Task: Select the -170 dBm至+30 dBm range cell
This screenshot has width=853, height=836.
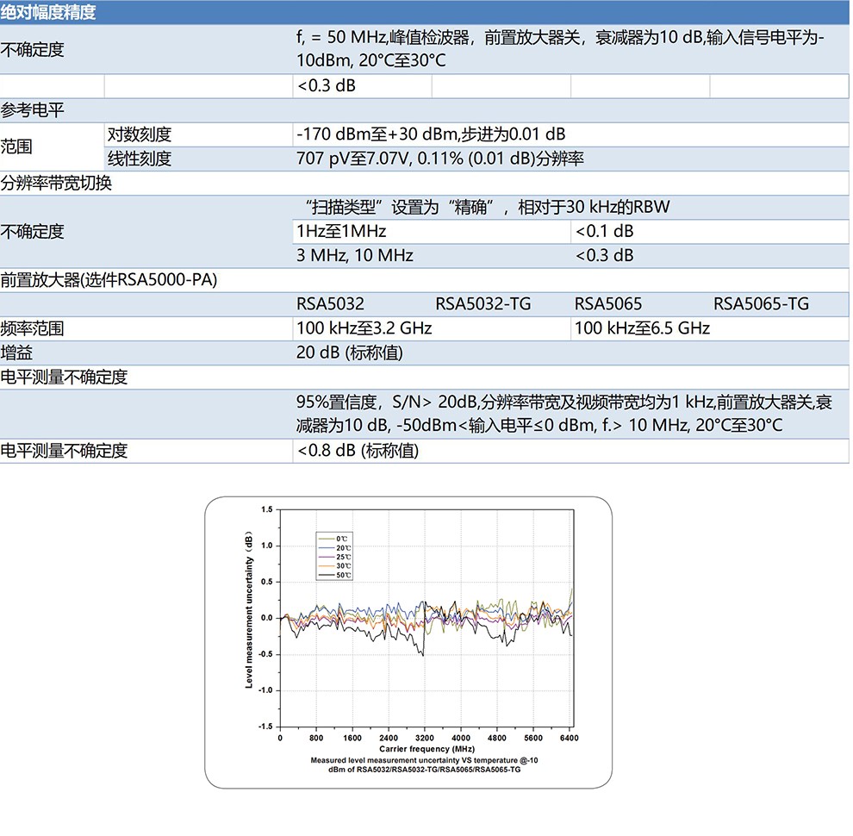Action: pyautogui.click(x=431, y=134)
